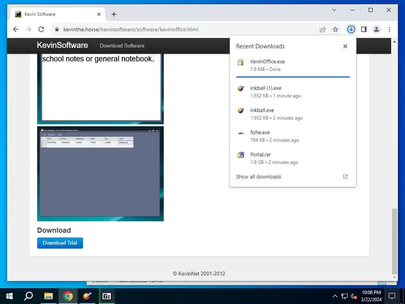This screenshot has height=304, width=405.
Task: Open KevinOffice.exe download entry
Action: click(293, 65)
